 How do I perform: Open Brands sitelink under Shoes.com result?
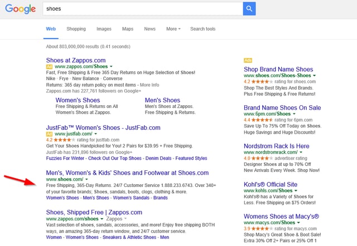[161, 198]
